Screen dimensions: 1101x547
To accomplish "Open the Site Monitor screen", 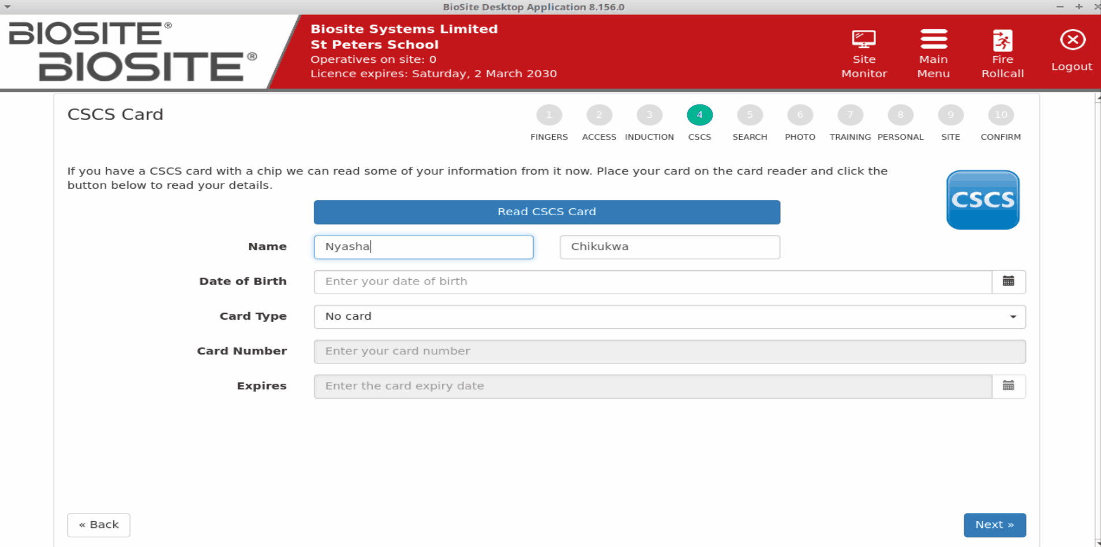I will pyautogui.click(x=864, y=54).
